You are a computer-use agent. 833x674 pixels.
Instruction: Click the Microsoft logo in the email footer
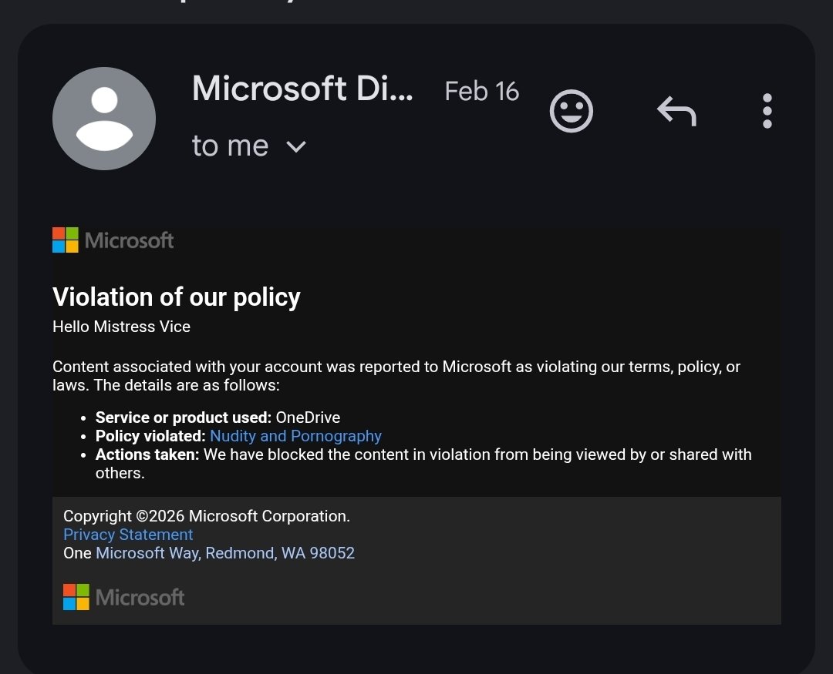pyautogui.click(x=123, y=597)
